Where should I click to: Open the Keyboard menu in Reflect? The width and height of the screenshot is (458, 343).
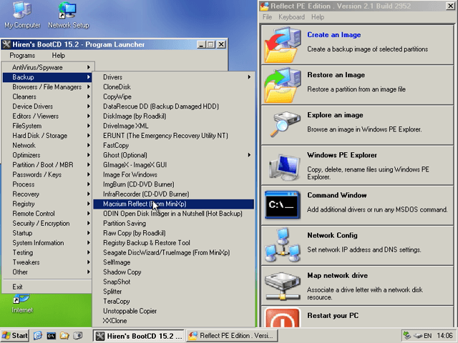[x=291, y=17]
